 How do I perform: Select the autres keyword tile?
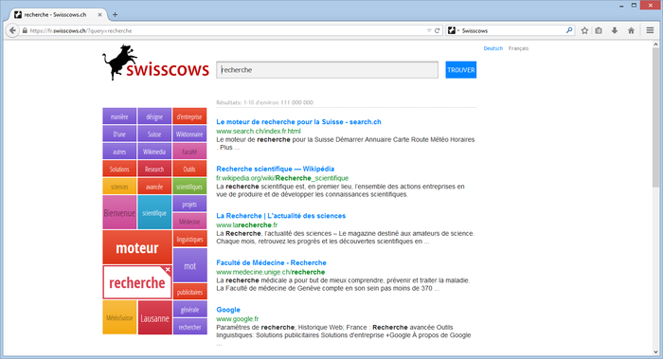point(119,151)
